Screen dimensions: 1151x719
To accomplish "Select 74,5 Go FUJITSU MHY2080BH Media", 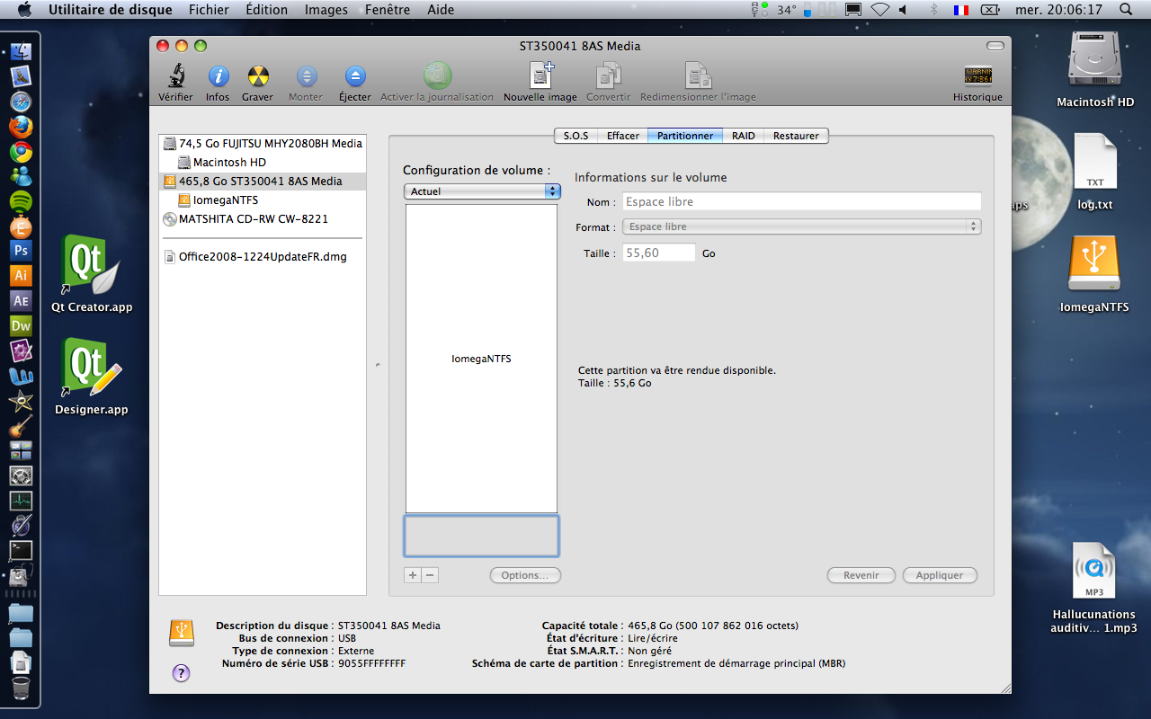I will [263, 143].
